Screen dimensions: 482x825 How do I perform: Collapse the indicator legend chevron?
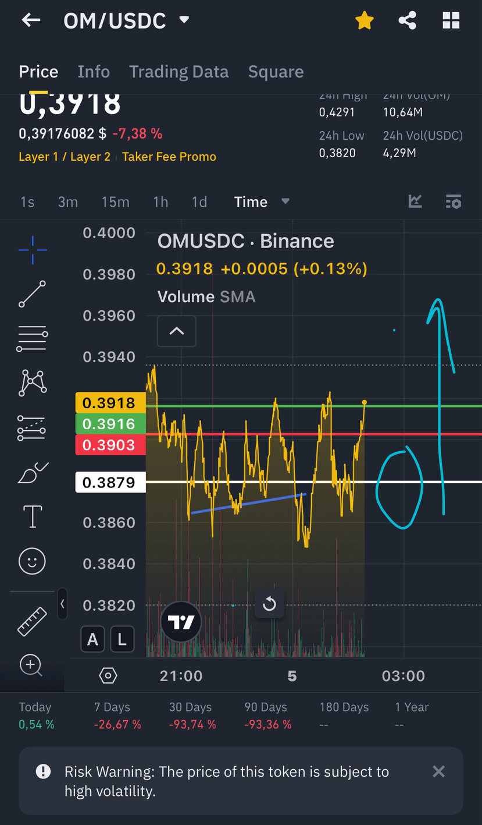point(176,331)
